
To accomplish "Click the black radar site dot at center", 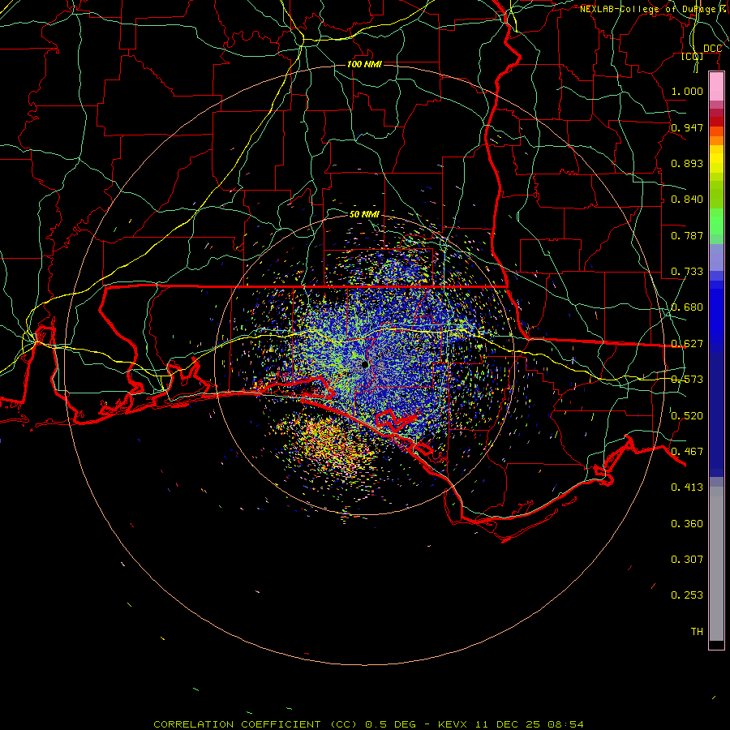I will pos(365,364).
